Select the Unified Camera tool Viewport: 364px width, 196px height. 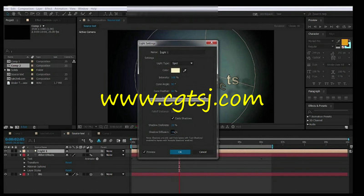pyautogui.click(x=32, y=14)
